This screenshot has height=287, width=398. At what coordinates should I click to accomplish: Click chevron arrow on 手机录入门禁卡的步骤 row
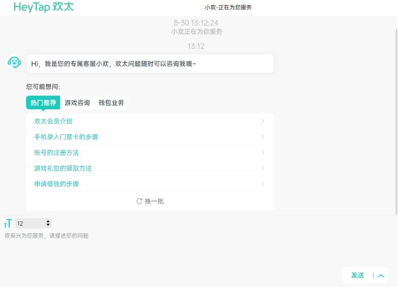click(x=262, y=137)
